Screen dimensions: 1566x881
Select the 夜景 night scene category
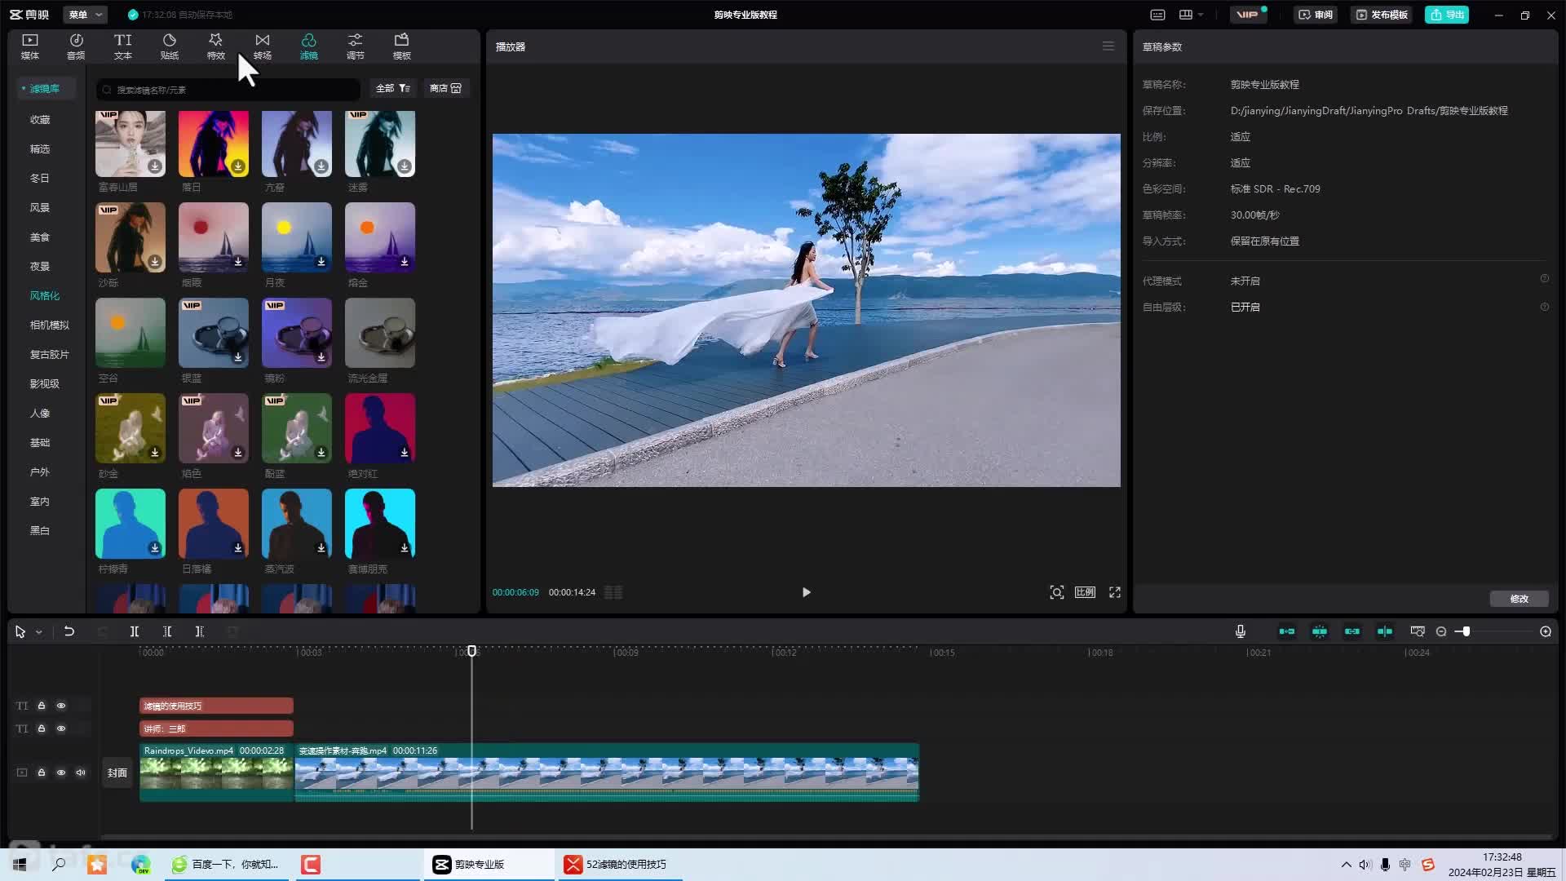[40, 266]
